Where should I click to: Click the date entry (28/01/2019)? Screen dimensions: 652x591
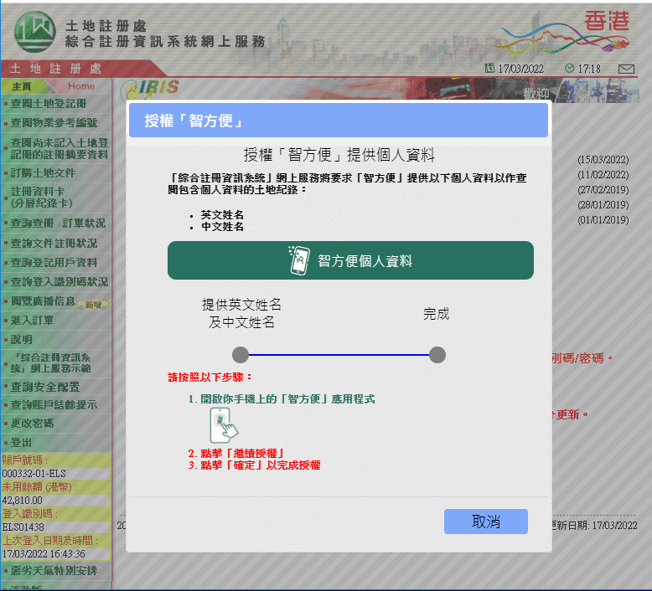(603, 205)
